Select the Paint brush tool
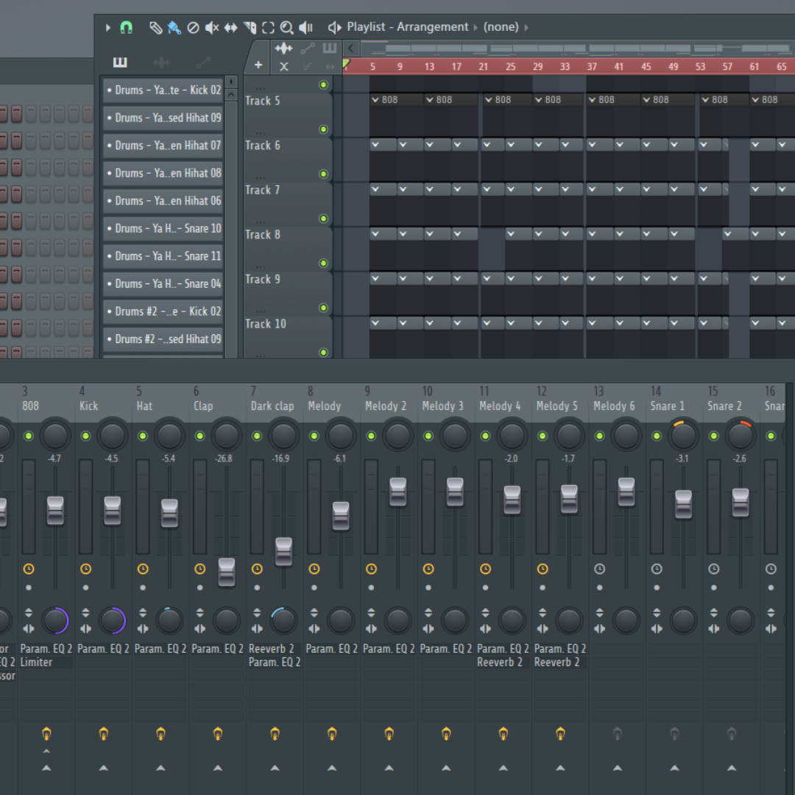Screen dimensions: 795x795 click(x=172, y=27)
